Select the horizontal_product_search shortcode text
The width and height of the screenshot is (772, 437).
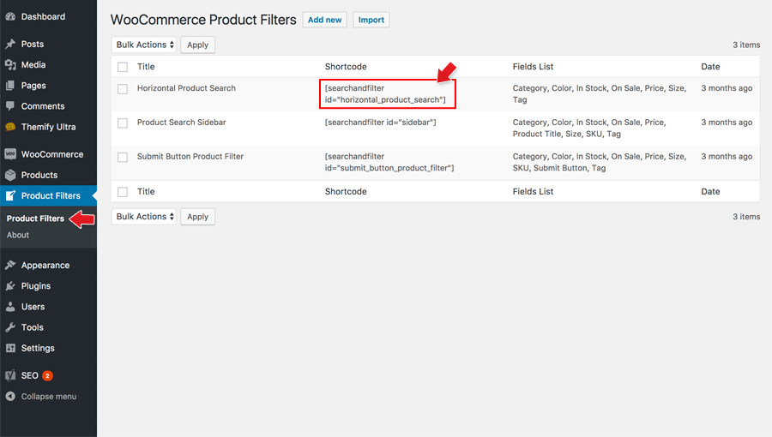pos(385,94)
